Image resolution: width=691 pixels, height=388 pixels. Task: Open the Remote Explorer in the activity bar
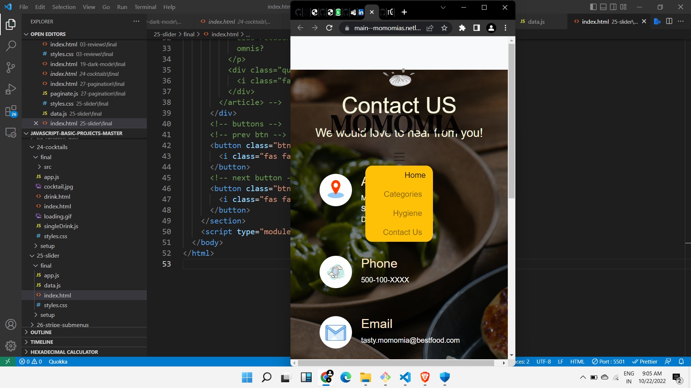point(11,133)
